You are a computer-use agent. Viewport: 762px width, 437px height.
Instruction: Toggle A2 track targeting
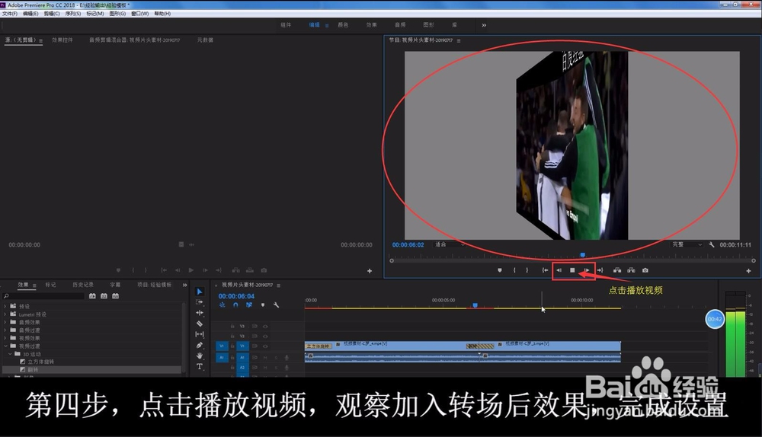(x=242, y=368)
